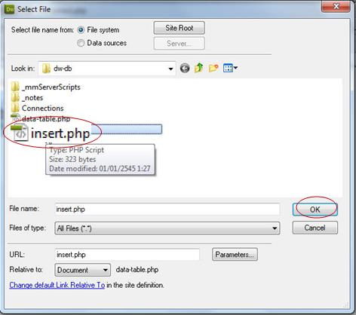The width and height of the screenshot is (356, 315).
Task: Cancel the Select File dialog
Action: (x=315, y=228)
